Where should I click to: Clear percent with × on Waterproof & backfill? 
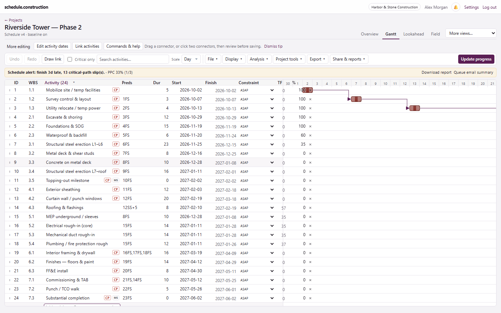click(x=310, y=135)
